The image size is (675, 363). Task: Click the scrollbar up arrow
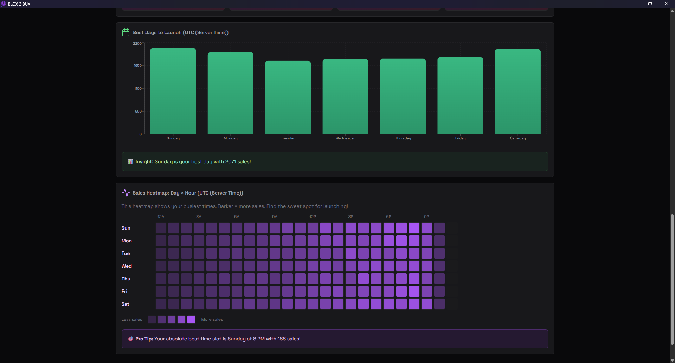click(x=672, y=11)
